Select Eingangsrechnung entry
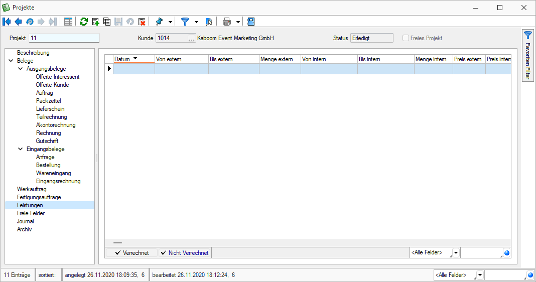Image resolution: width=536 pixels, height=282 pixels. point(58,181)
